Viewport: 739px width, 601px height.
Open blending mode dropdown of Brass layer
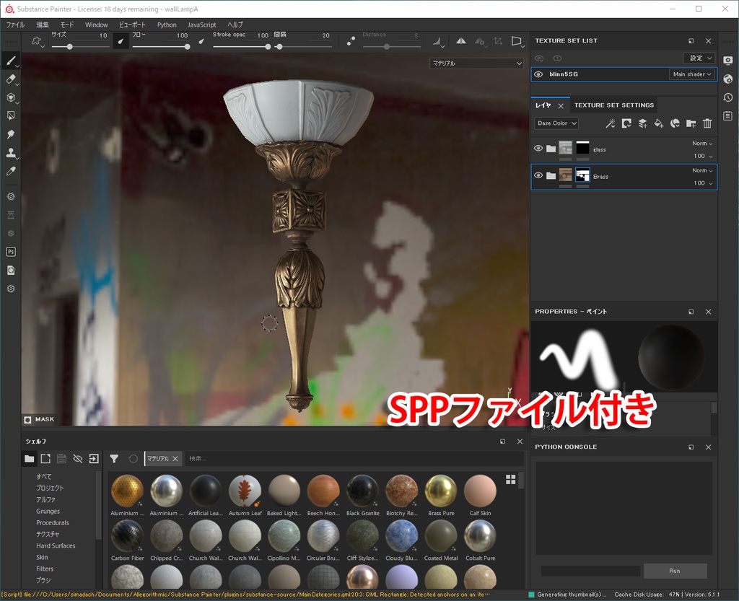tap(702, 170)
